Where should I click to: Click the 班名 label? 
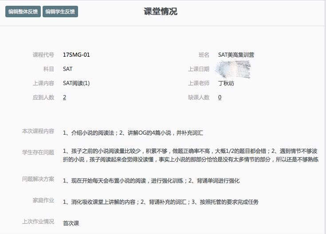(204, 55)
